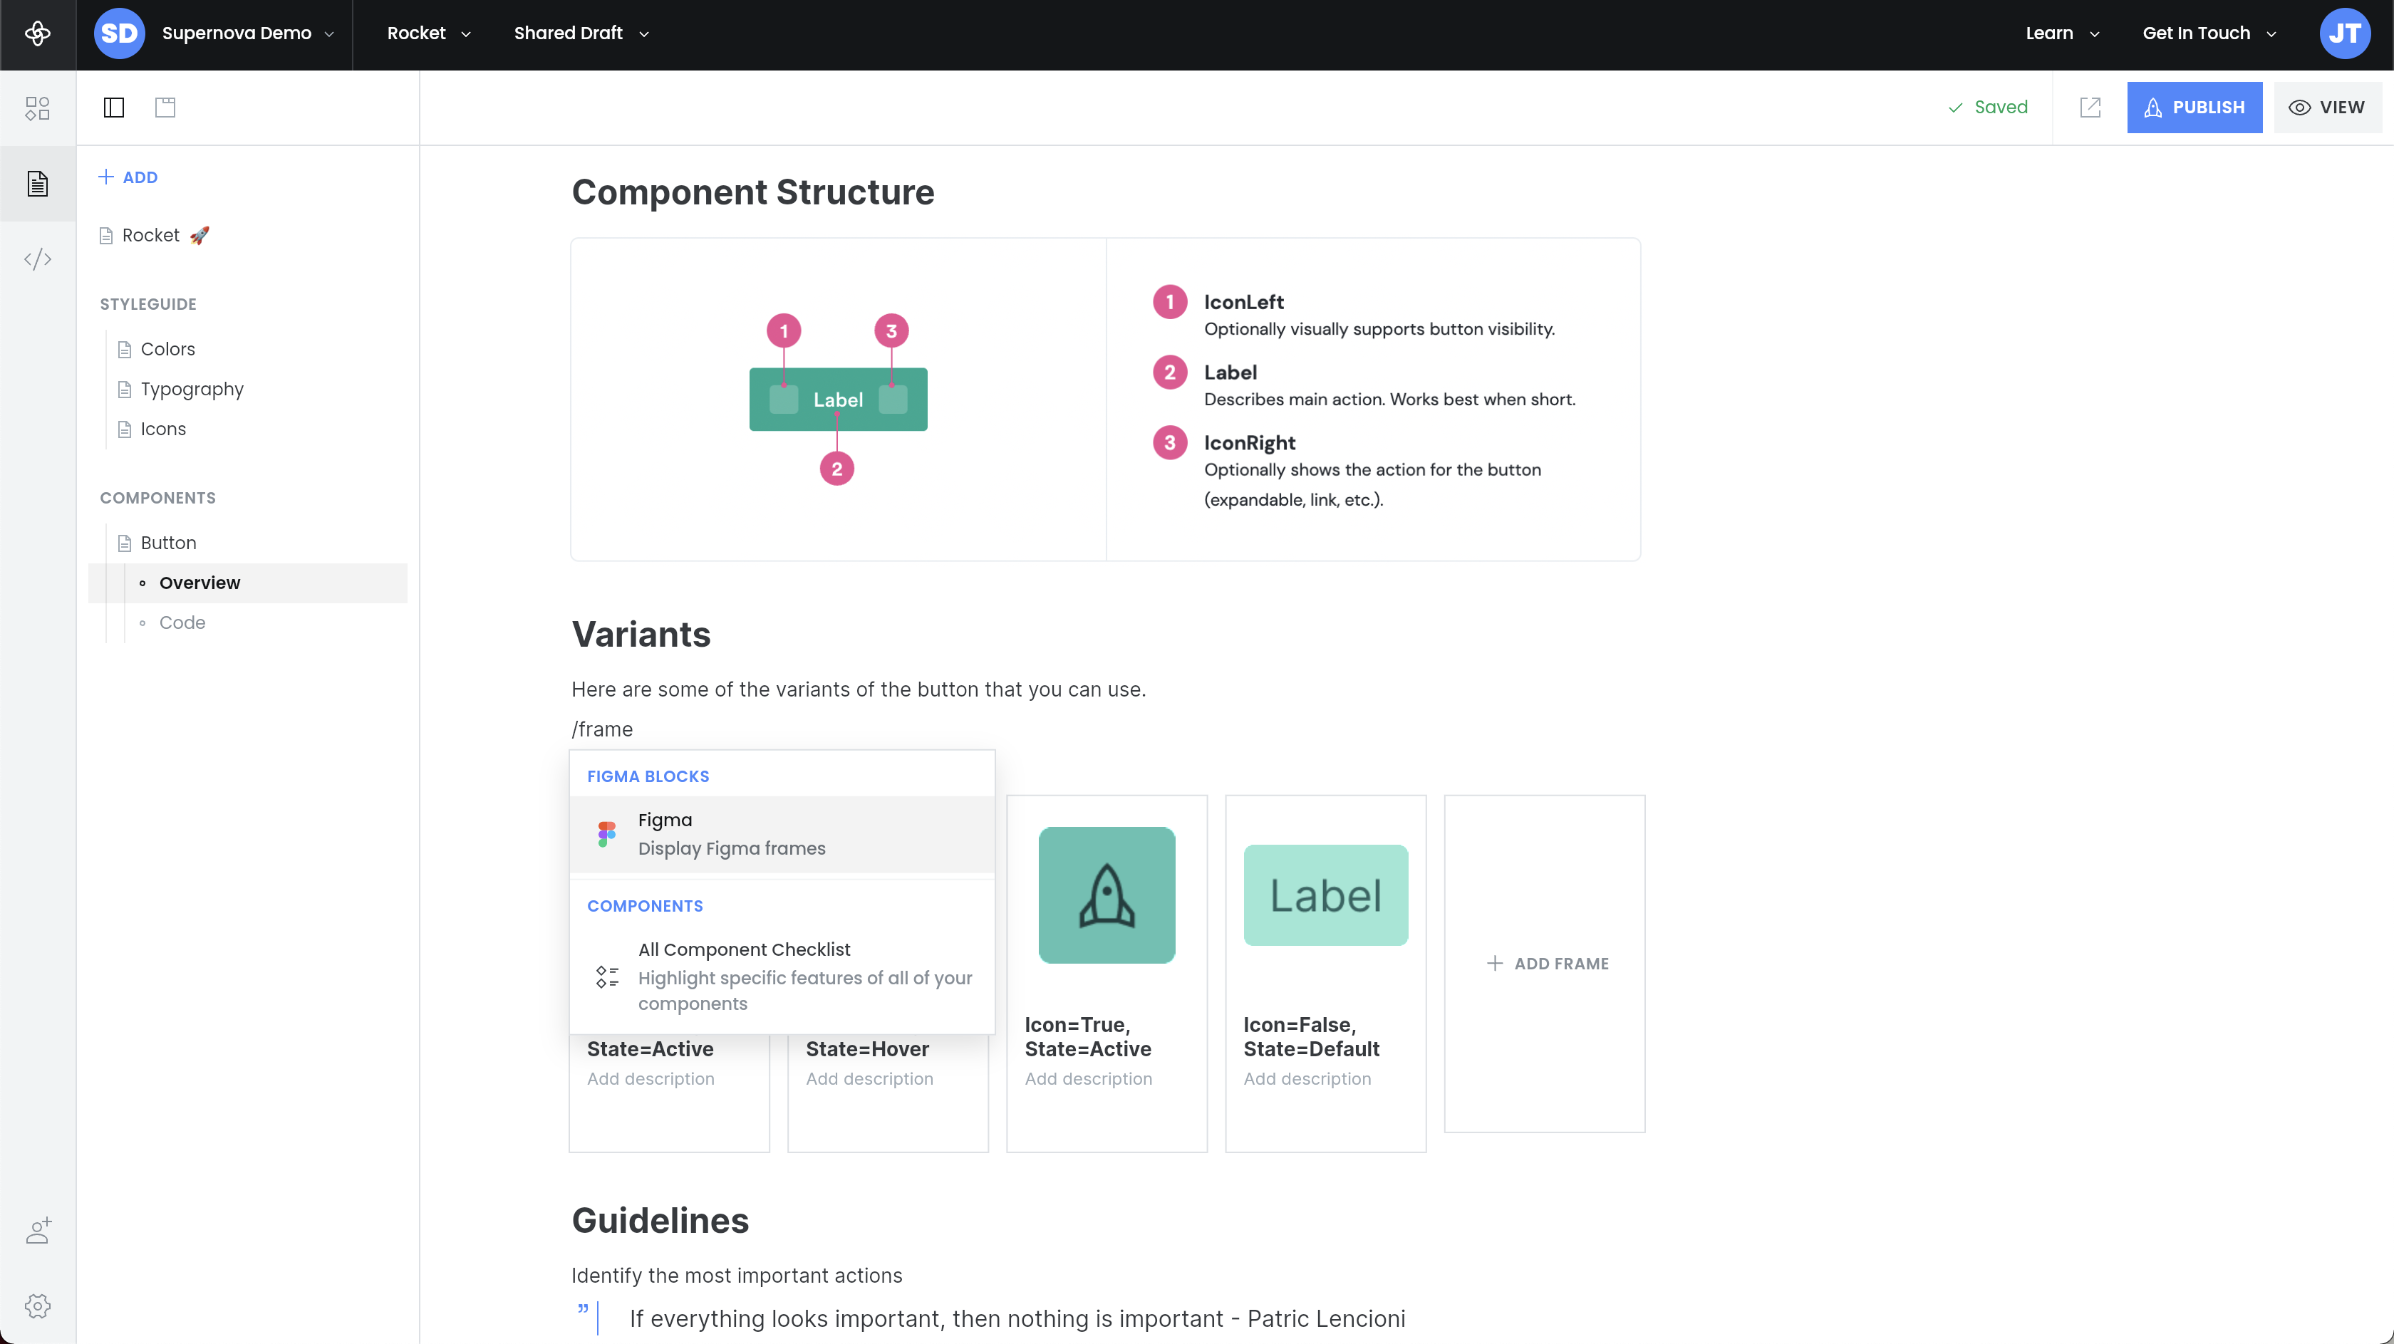Open settings gear icon
The image size is (2394, 1344).
pos(38,1306)
